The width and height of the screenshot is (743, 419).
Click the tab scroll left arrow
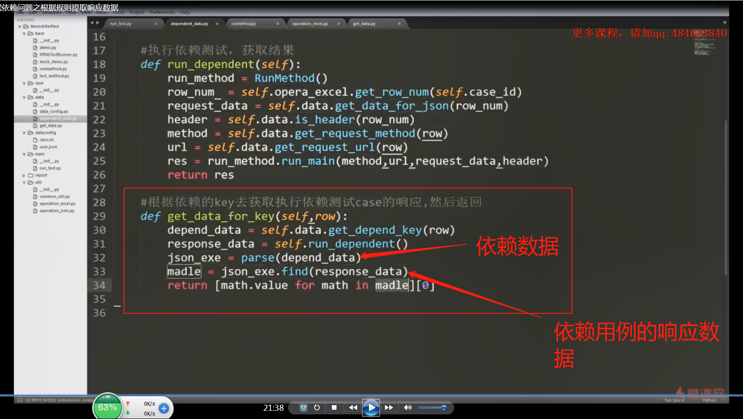[x=92, y=23]
